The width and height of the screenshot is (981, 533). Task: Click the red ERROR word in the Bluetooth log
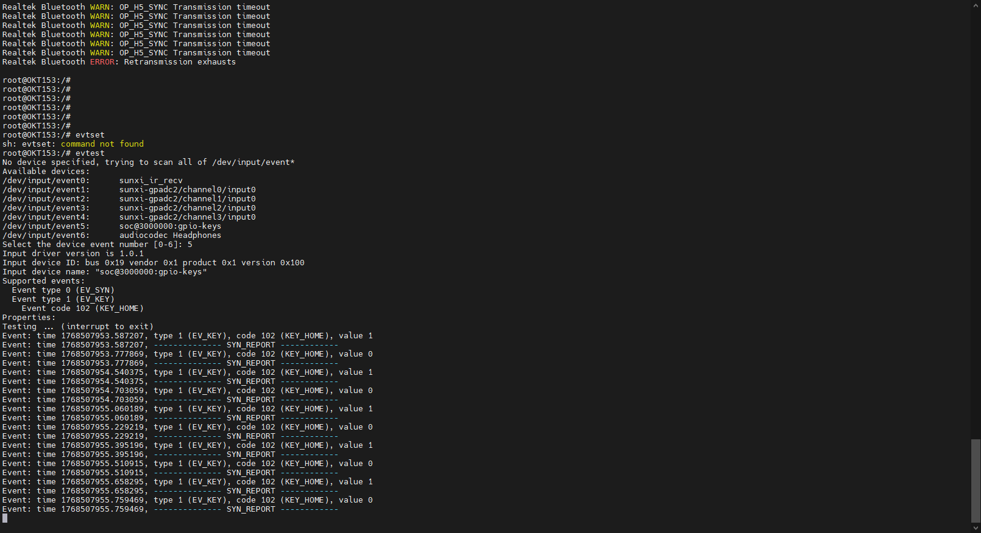pyautogui.click(x=102, y=62)
